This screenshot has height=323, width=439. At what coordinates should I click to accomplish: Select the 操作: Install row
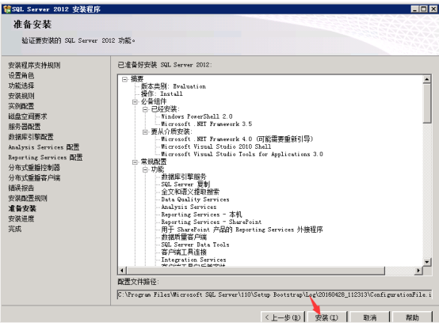pyautogui.click(x=162, y=94)
